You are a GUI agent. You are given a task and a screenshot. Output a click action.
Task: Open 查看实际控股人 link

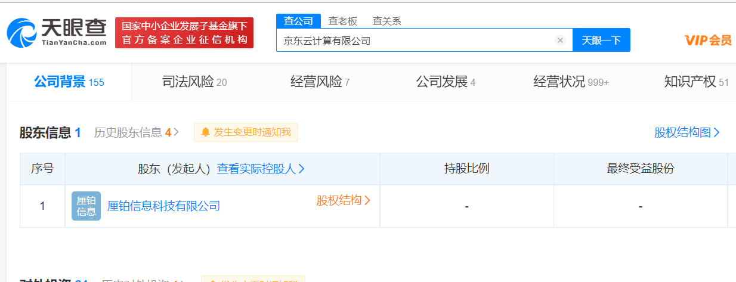[x=261, y=169]
